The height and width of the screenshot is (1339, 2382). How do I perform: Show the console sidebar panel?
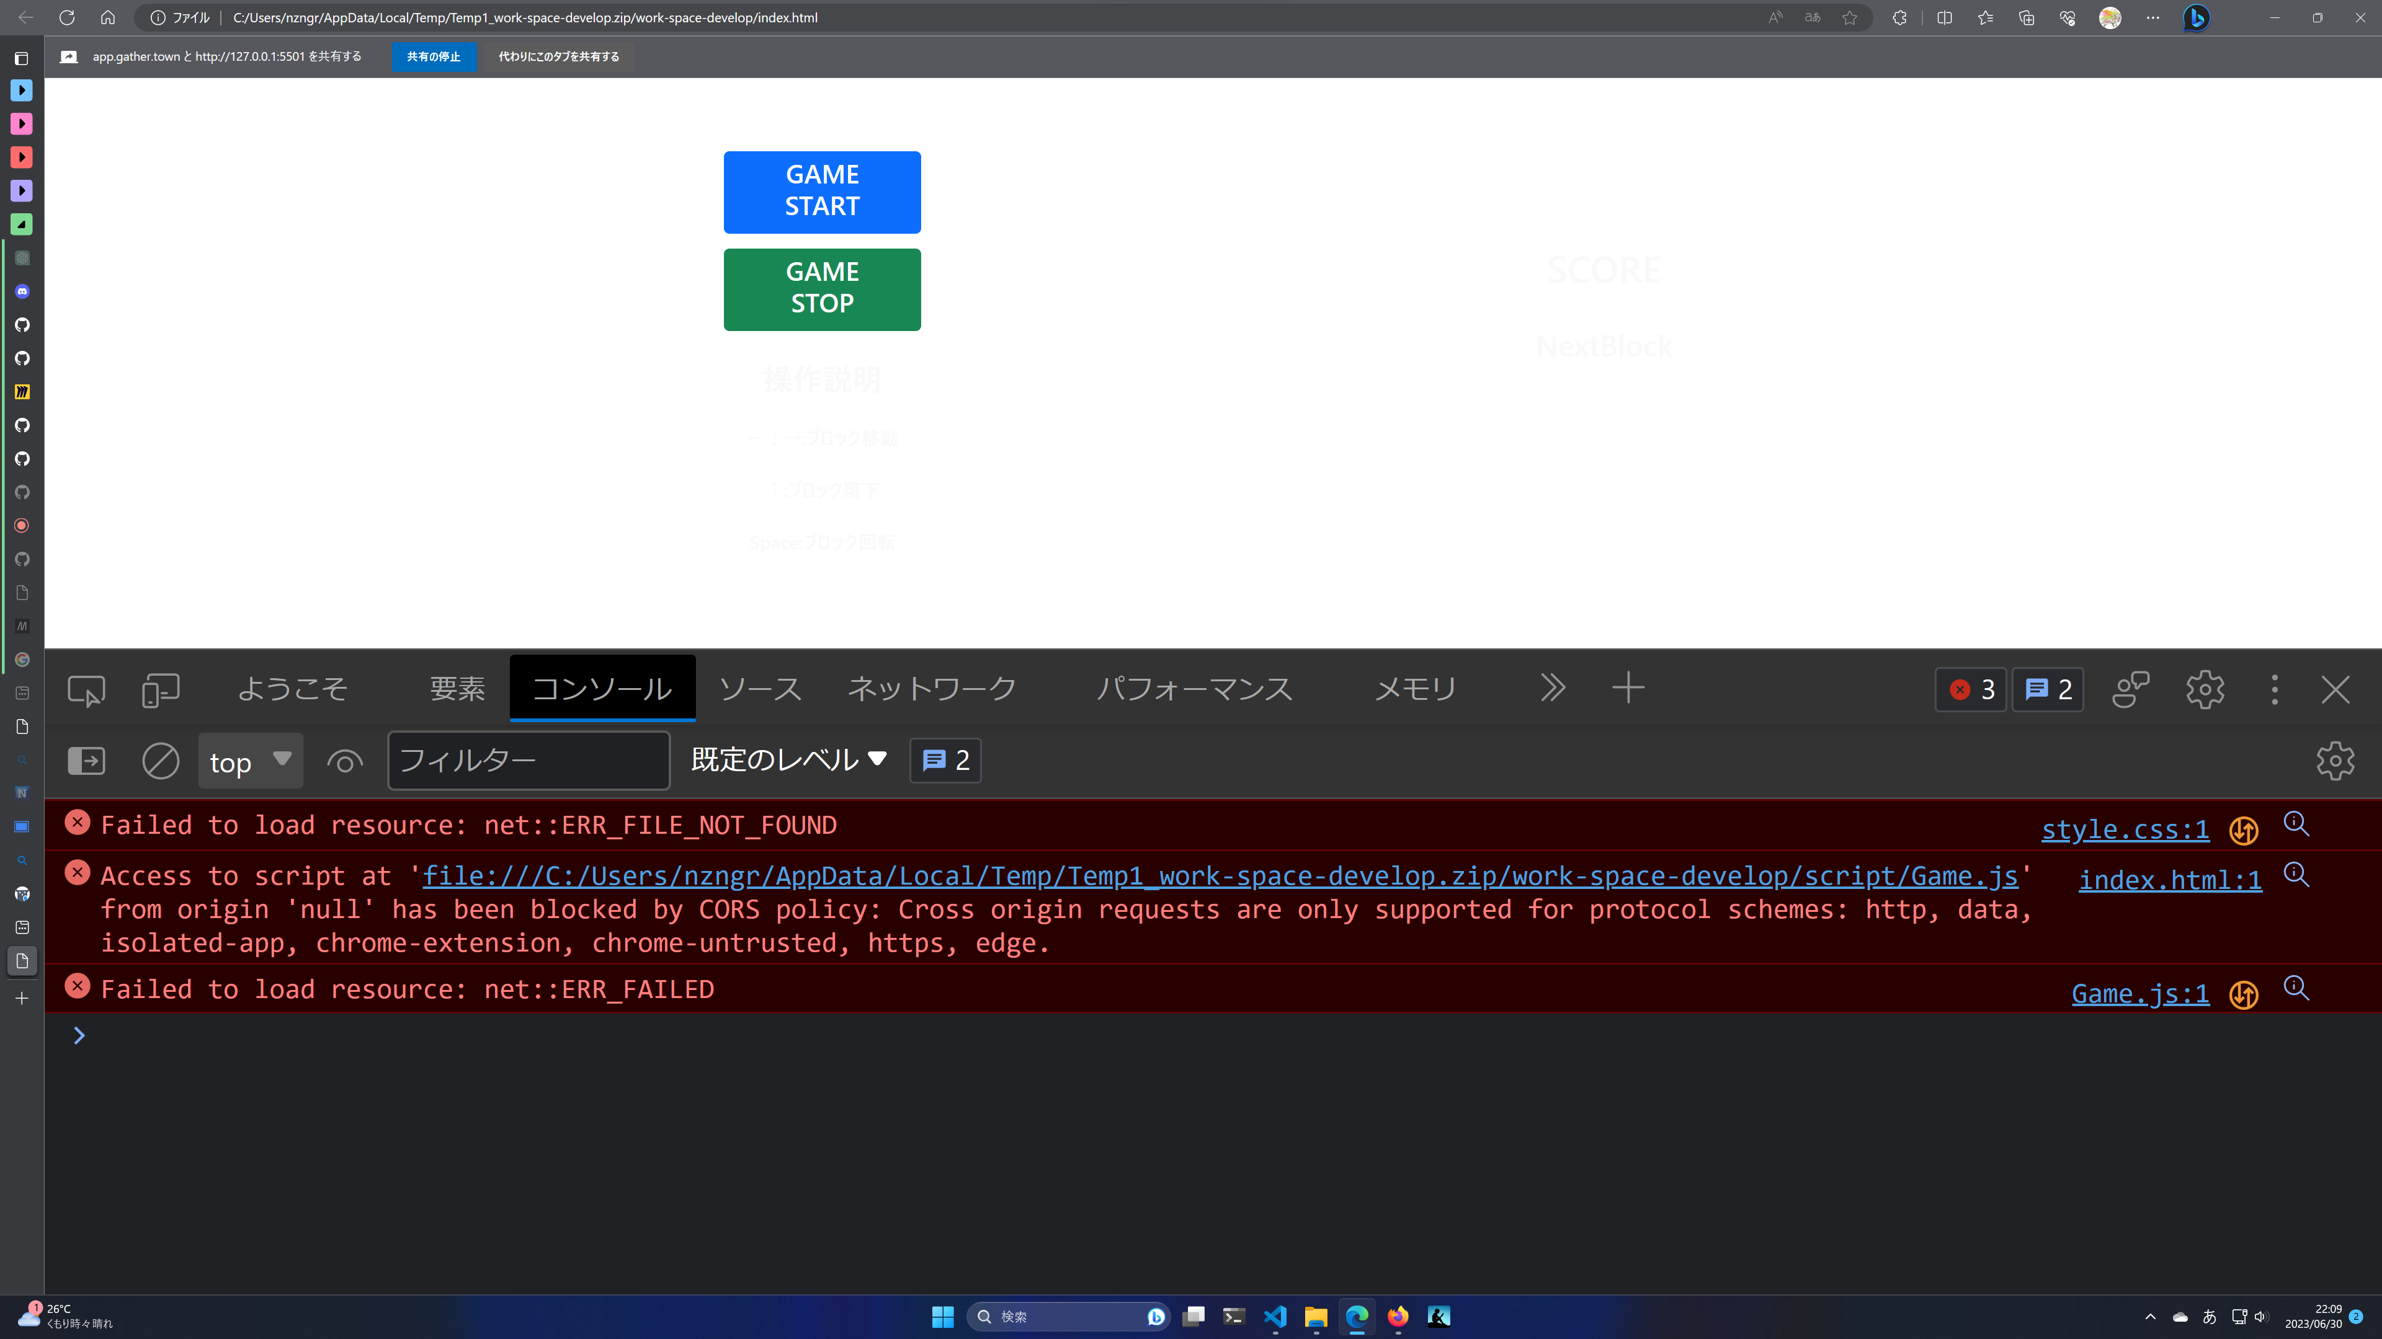[x=86, y=761]
